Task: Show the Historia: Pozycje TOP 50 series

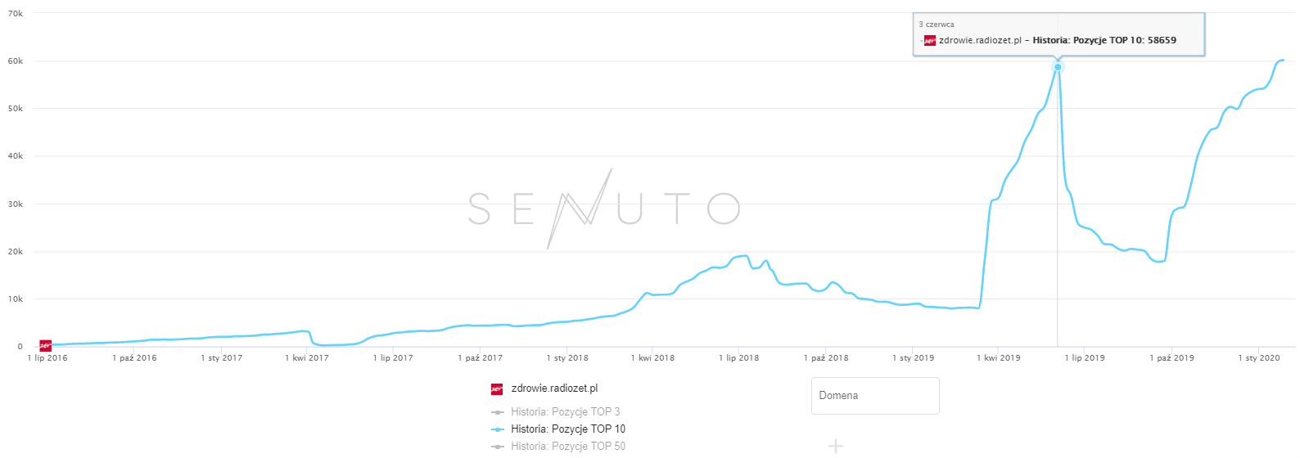Action: (568, 447)
